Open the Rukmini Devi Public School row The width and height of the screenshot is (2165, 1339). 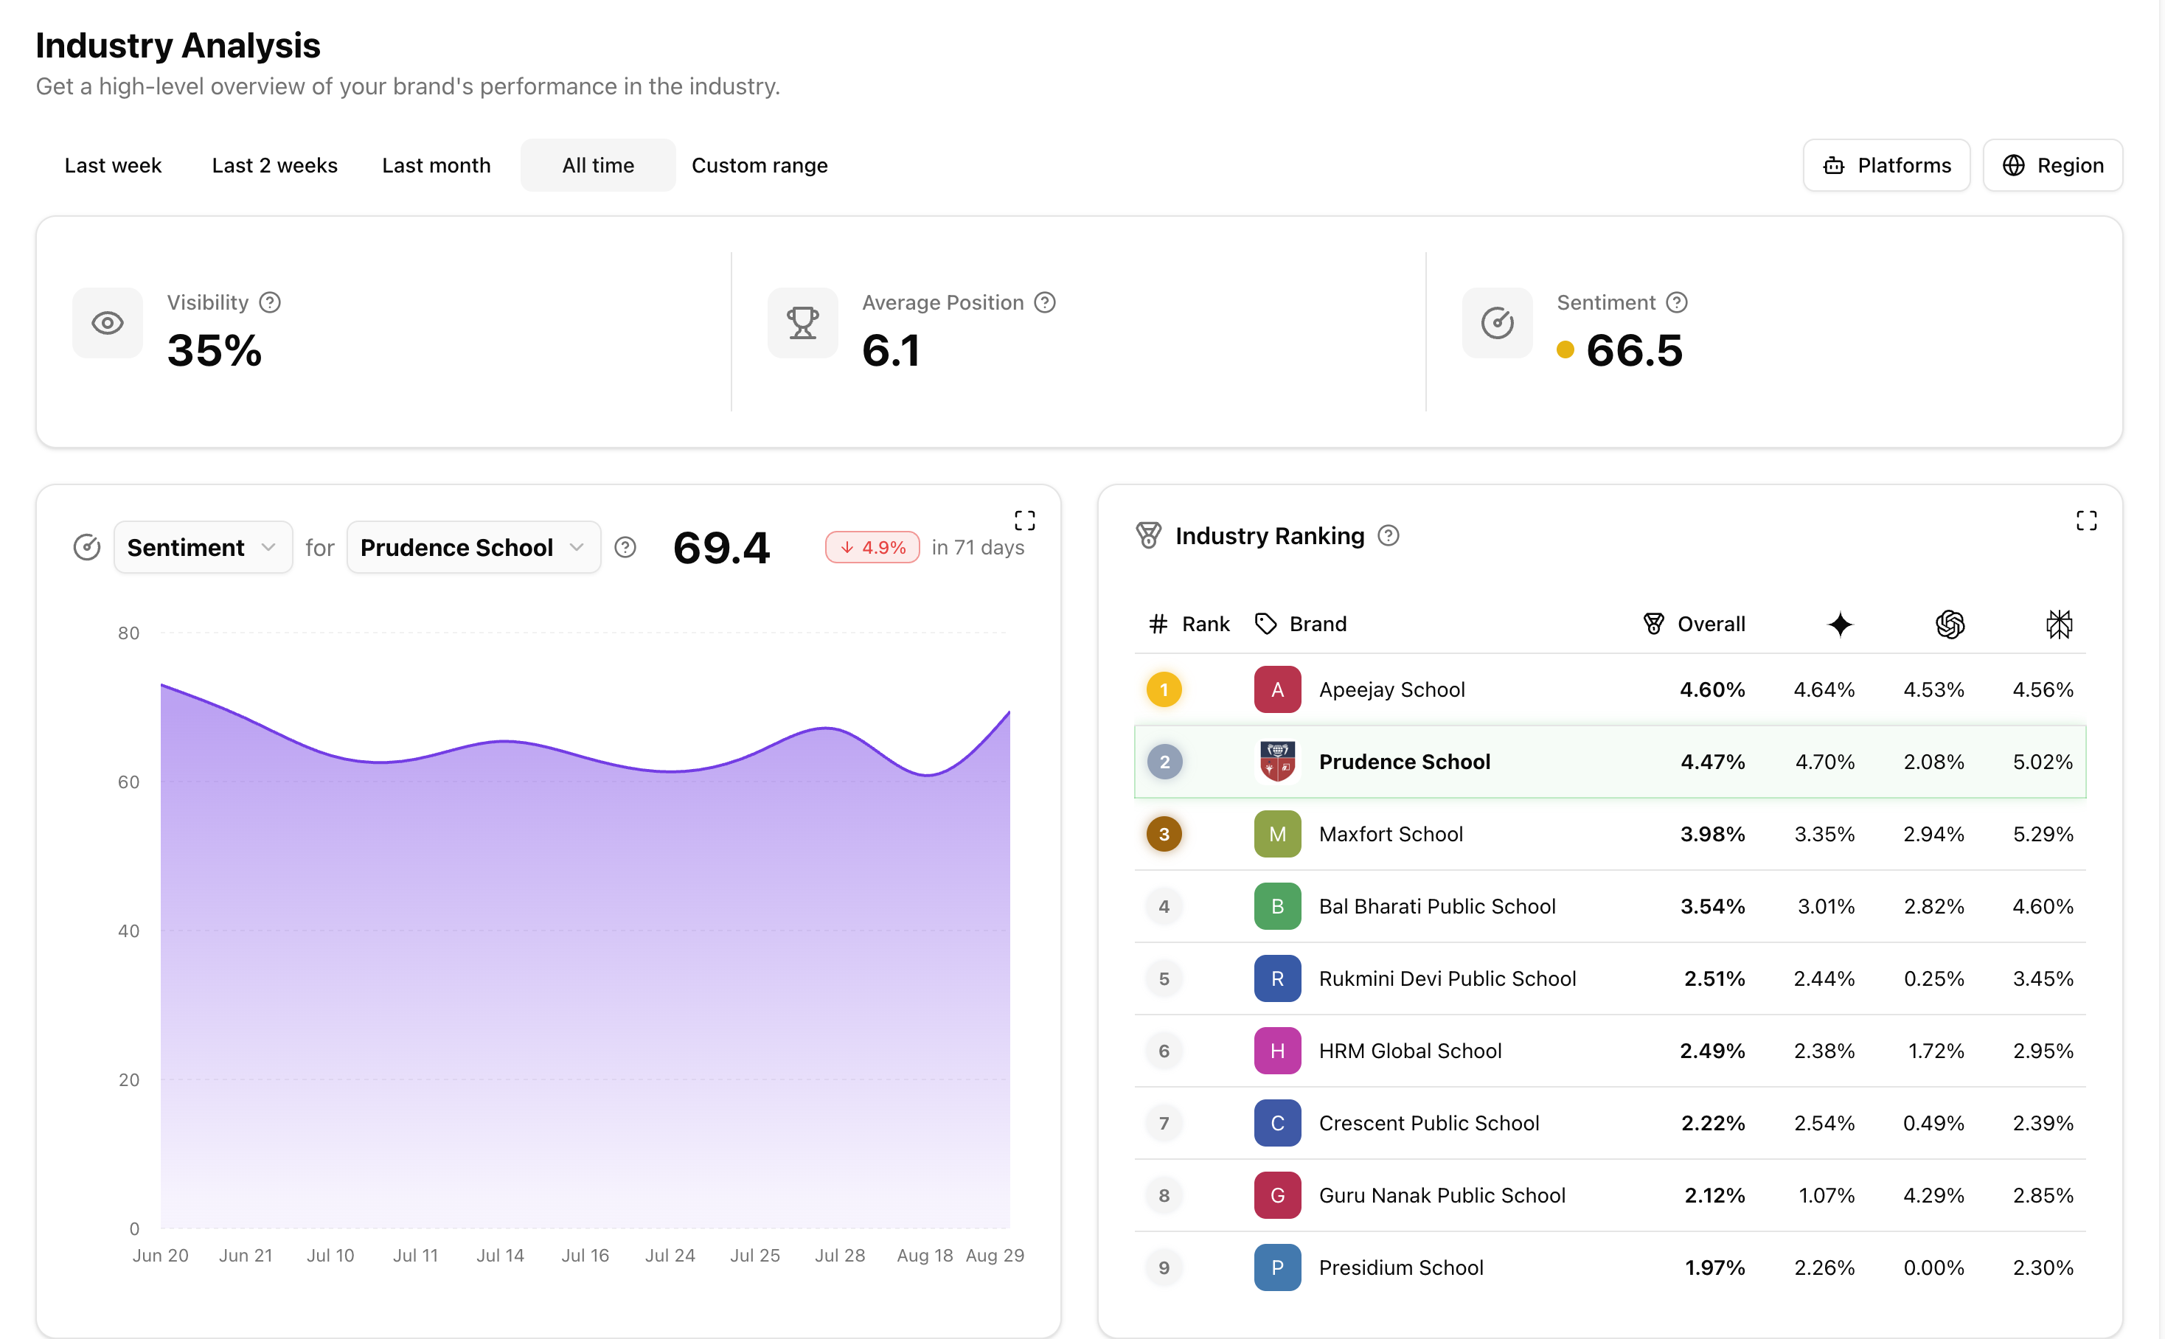pyautogui.click(x=1610, y=978)
